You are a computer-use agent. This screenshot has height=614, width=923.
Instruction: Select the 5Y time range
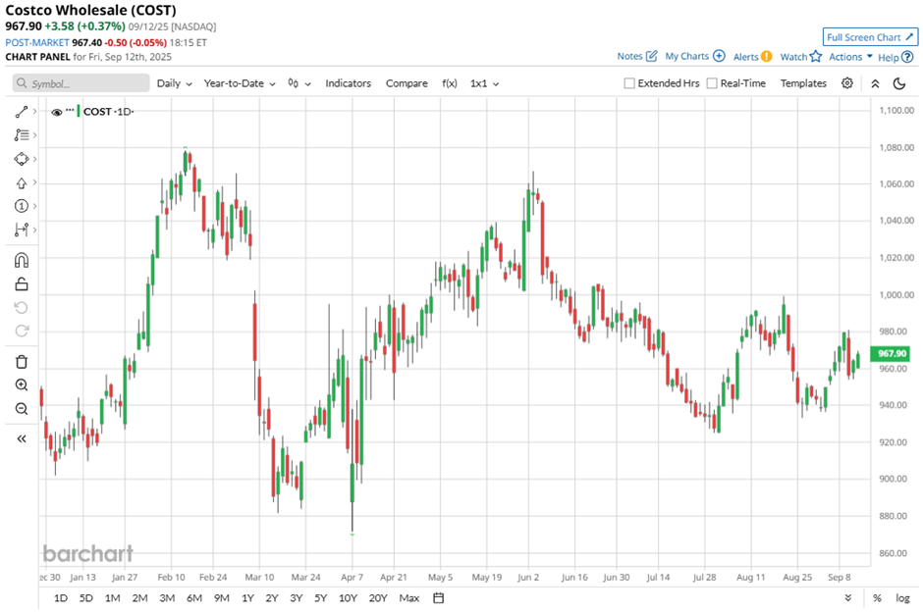coord(320,598)
